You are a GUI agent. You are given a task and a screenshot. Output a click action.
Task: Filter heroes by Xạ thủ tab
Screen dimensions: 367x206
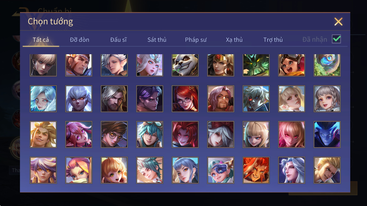[x=234, y=40]
